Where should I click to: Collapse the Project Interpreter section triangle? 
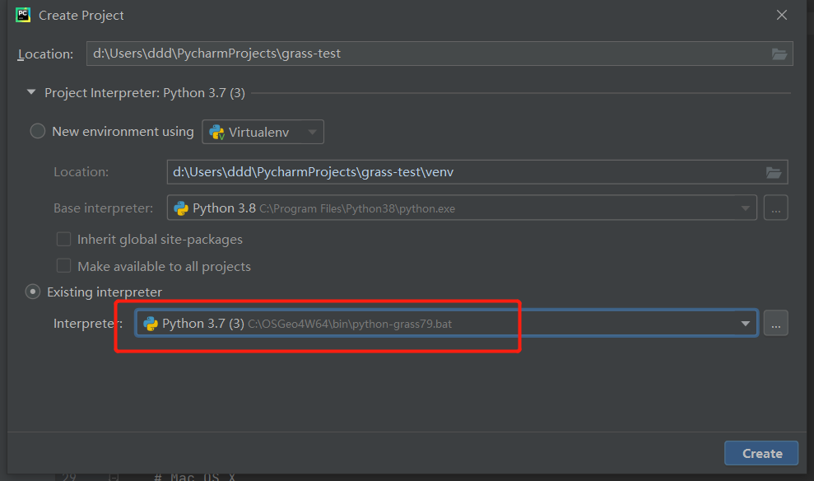pos(31,93)
